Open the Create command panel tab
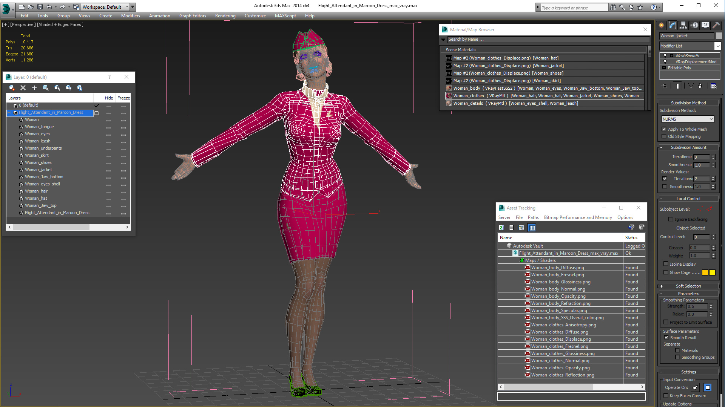Screen dimensions: 725x407 [662, 25]
